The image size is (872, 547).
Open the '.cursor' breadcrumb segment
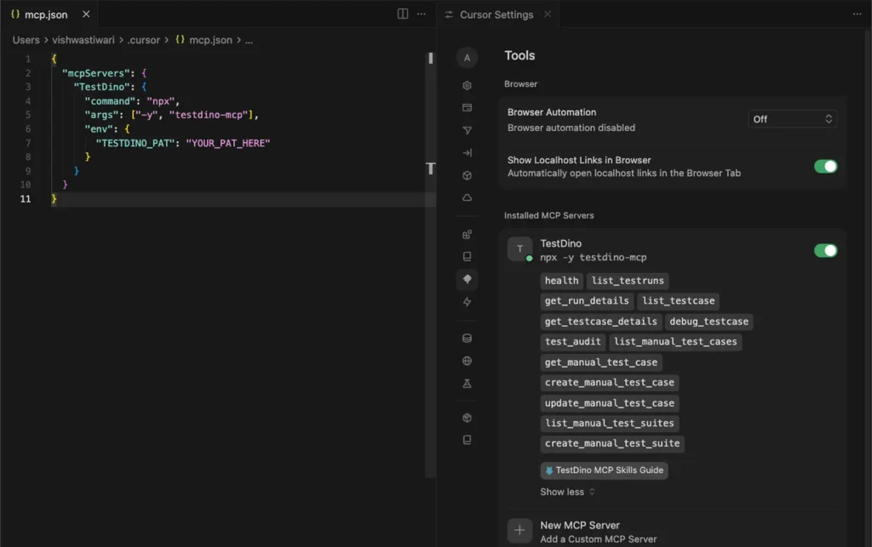(143, 40)
